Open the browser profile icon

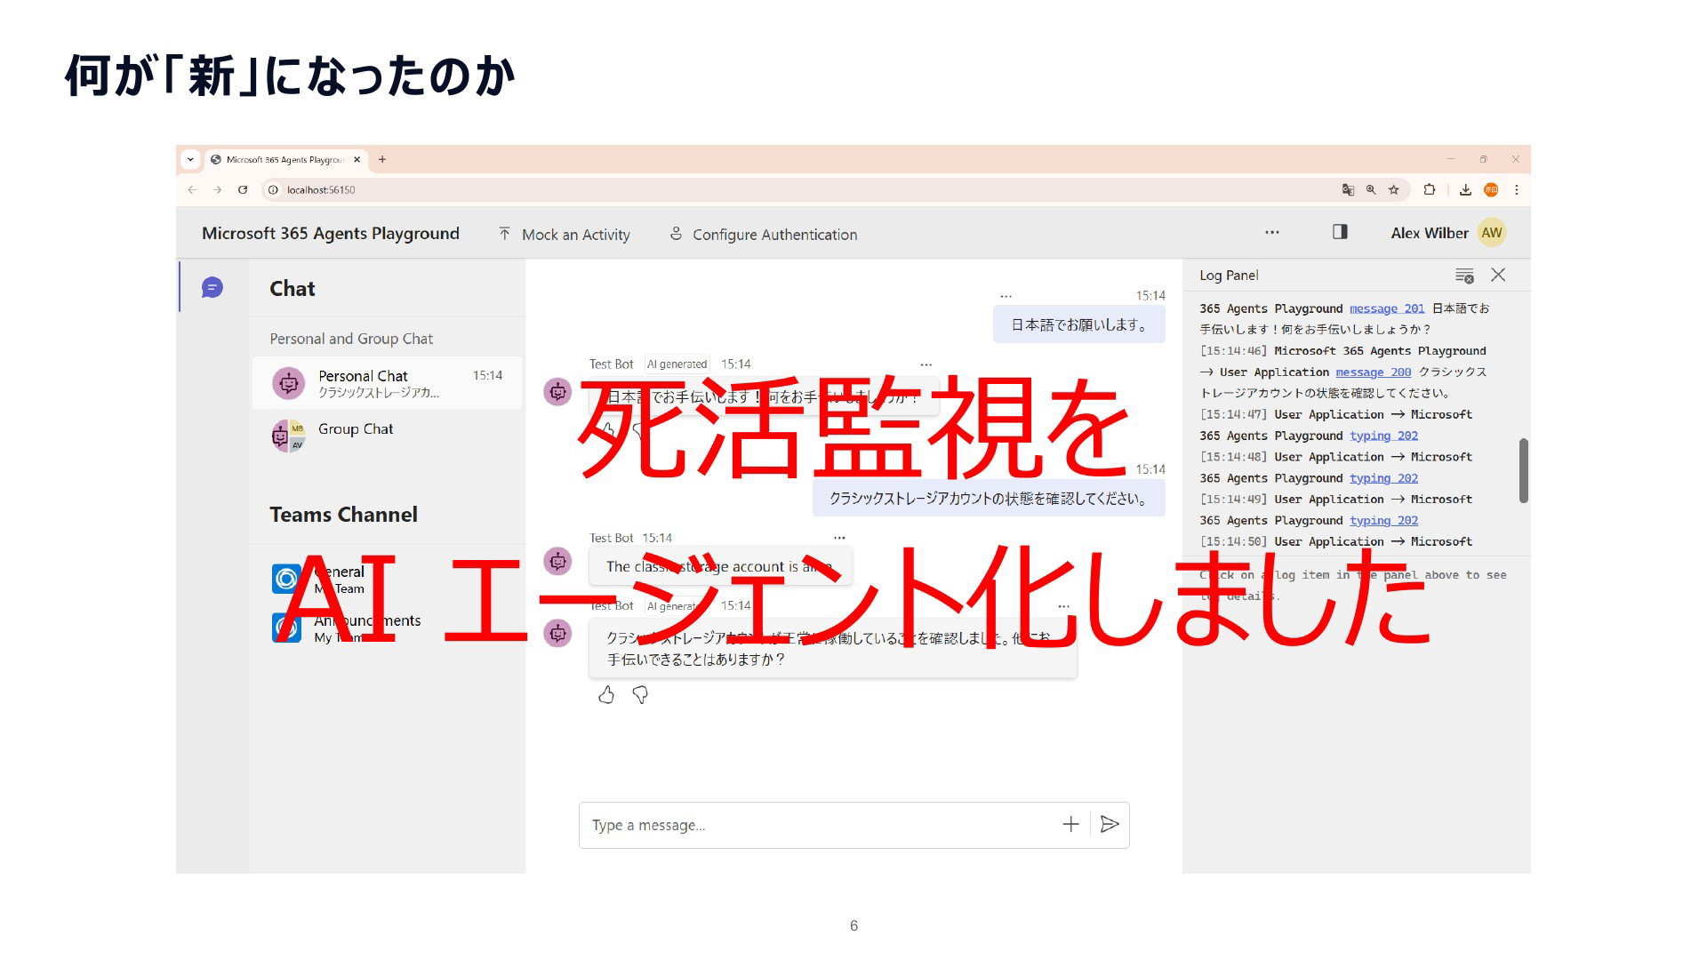pos(1491,189)
